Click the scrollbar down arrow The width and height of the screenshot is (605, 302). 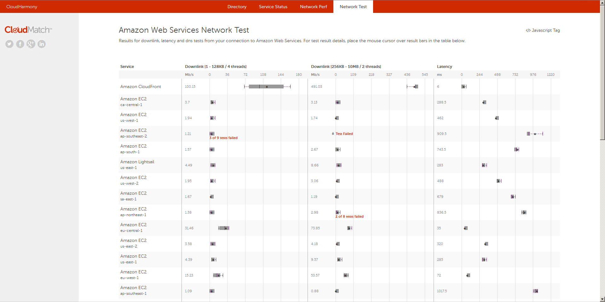point(602,299)
